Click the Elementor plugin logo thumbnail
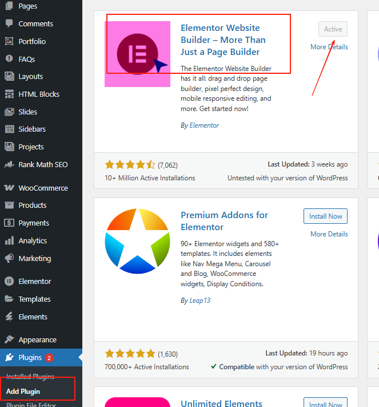Screen dimensions: 379x407 [x=137, y=54]
